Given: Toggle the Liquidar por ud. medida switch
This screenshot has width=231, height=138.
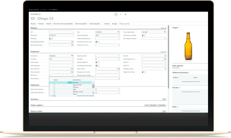Looking at the screenshot, I should 144,35.
